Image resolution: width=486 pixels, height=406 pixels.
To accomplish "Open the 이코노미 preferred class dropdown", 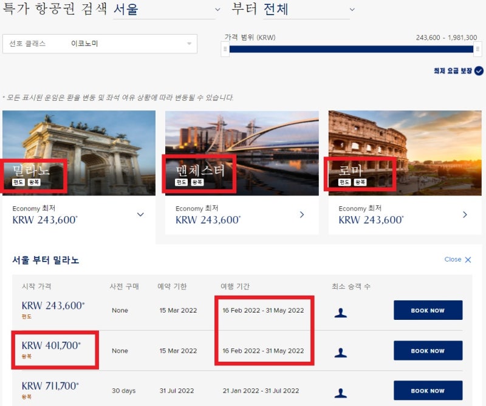I will [188, 44].
